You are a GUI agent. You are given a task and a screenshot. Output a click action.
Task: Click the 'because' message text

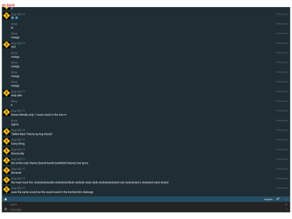coord(16,172)
